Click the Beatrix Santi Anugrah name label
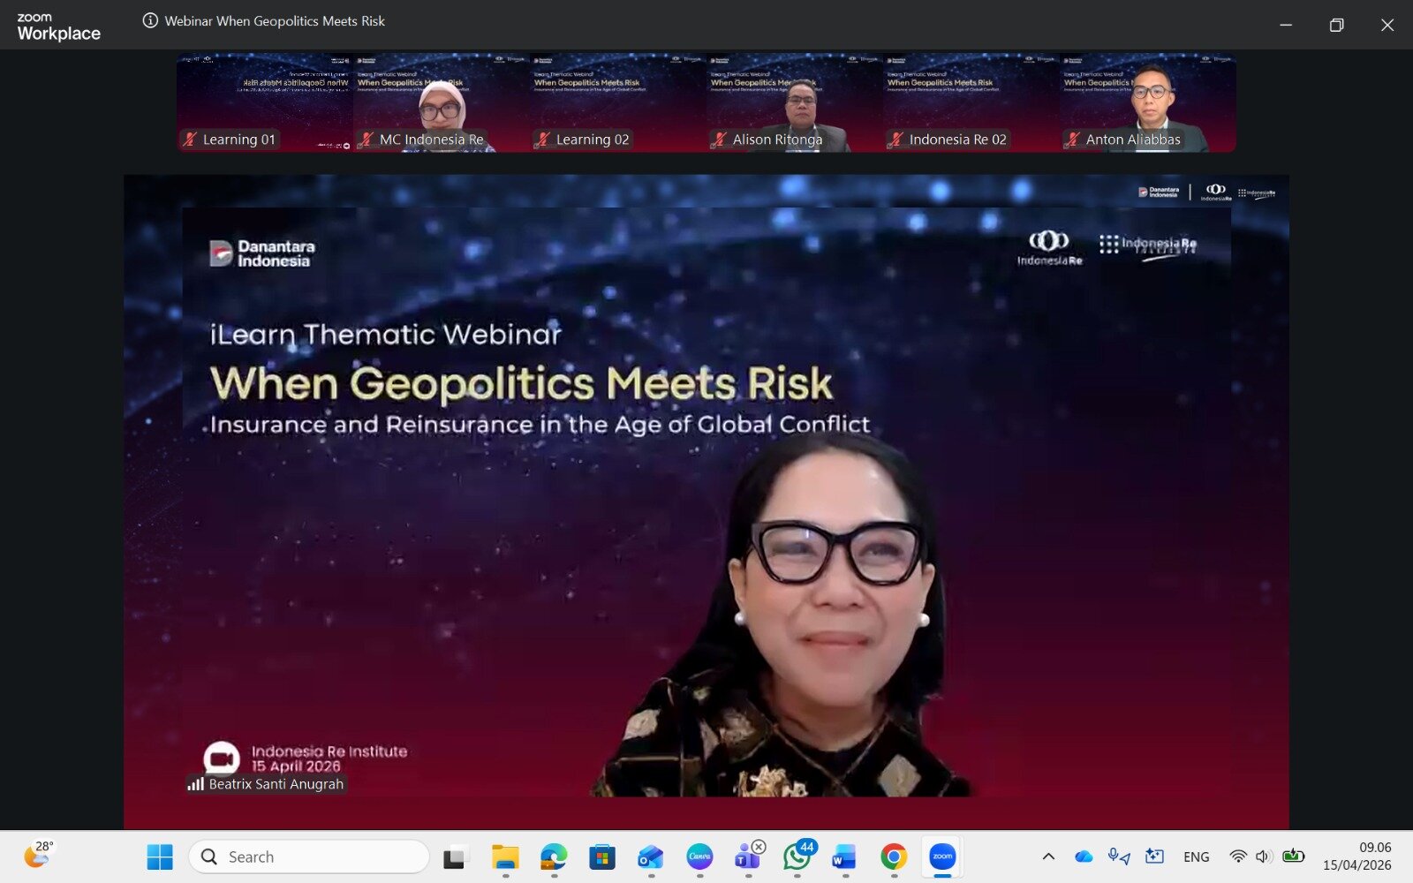 pyautogui.click(x=276, y=784)
